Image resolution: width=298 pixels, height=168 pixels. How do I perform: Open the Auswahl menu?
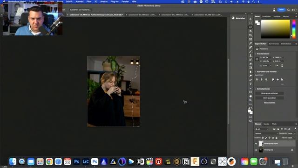[80, 1]
